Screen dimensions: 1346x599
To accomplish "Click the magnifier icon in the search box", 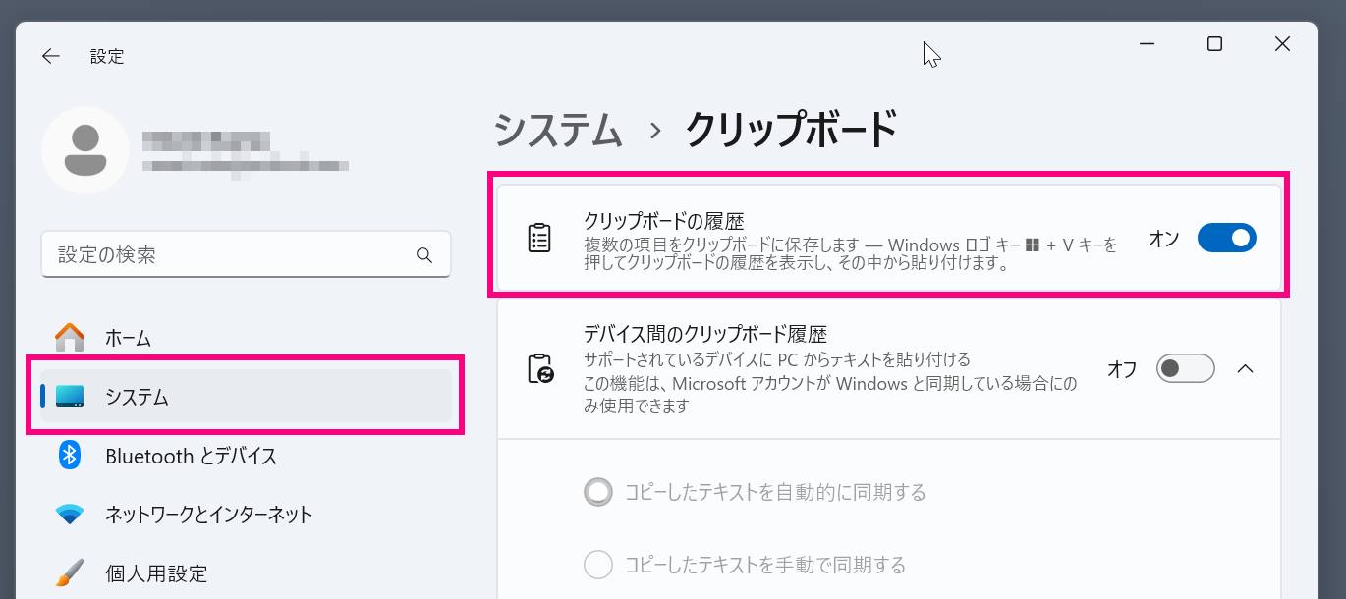I will [424, 255].
